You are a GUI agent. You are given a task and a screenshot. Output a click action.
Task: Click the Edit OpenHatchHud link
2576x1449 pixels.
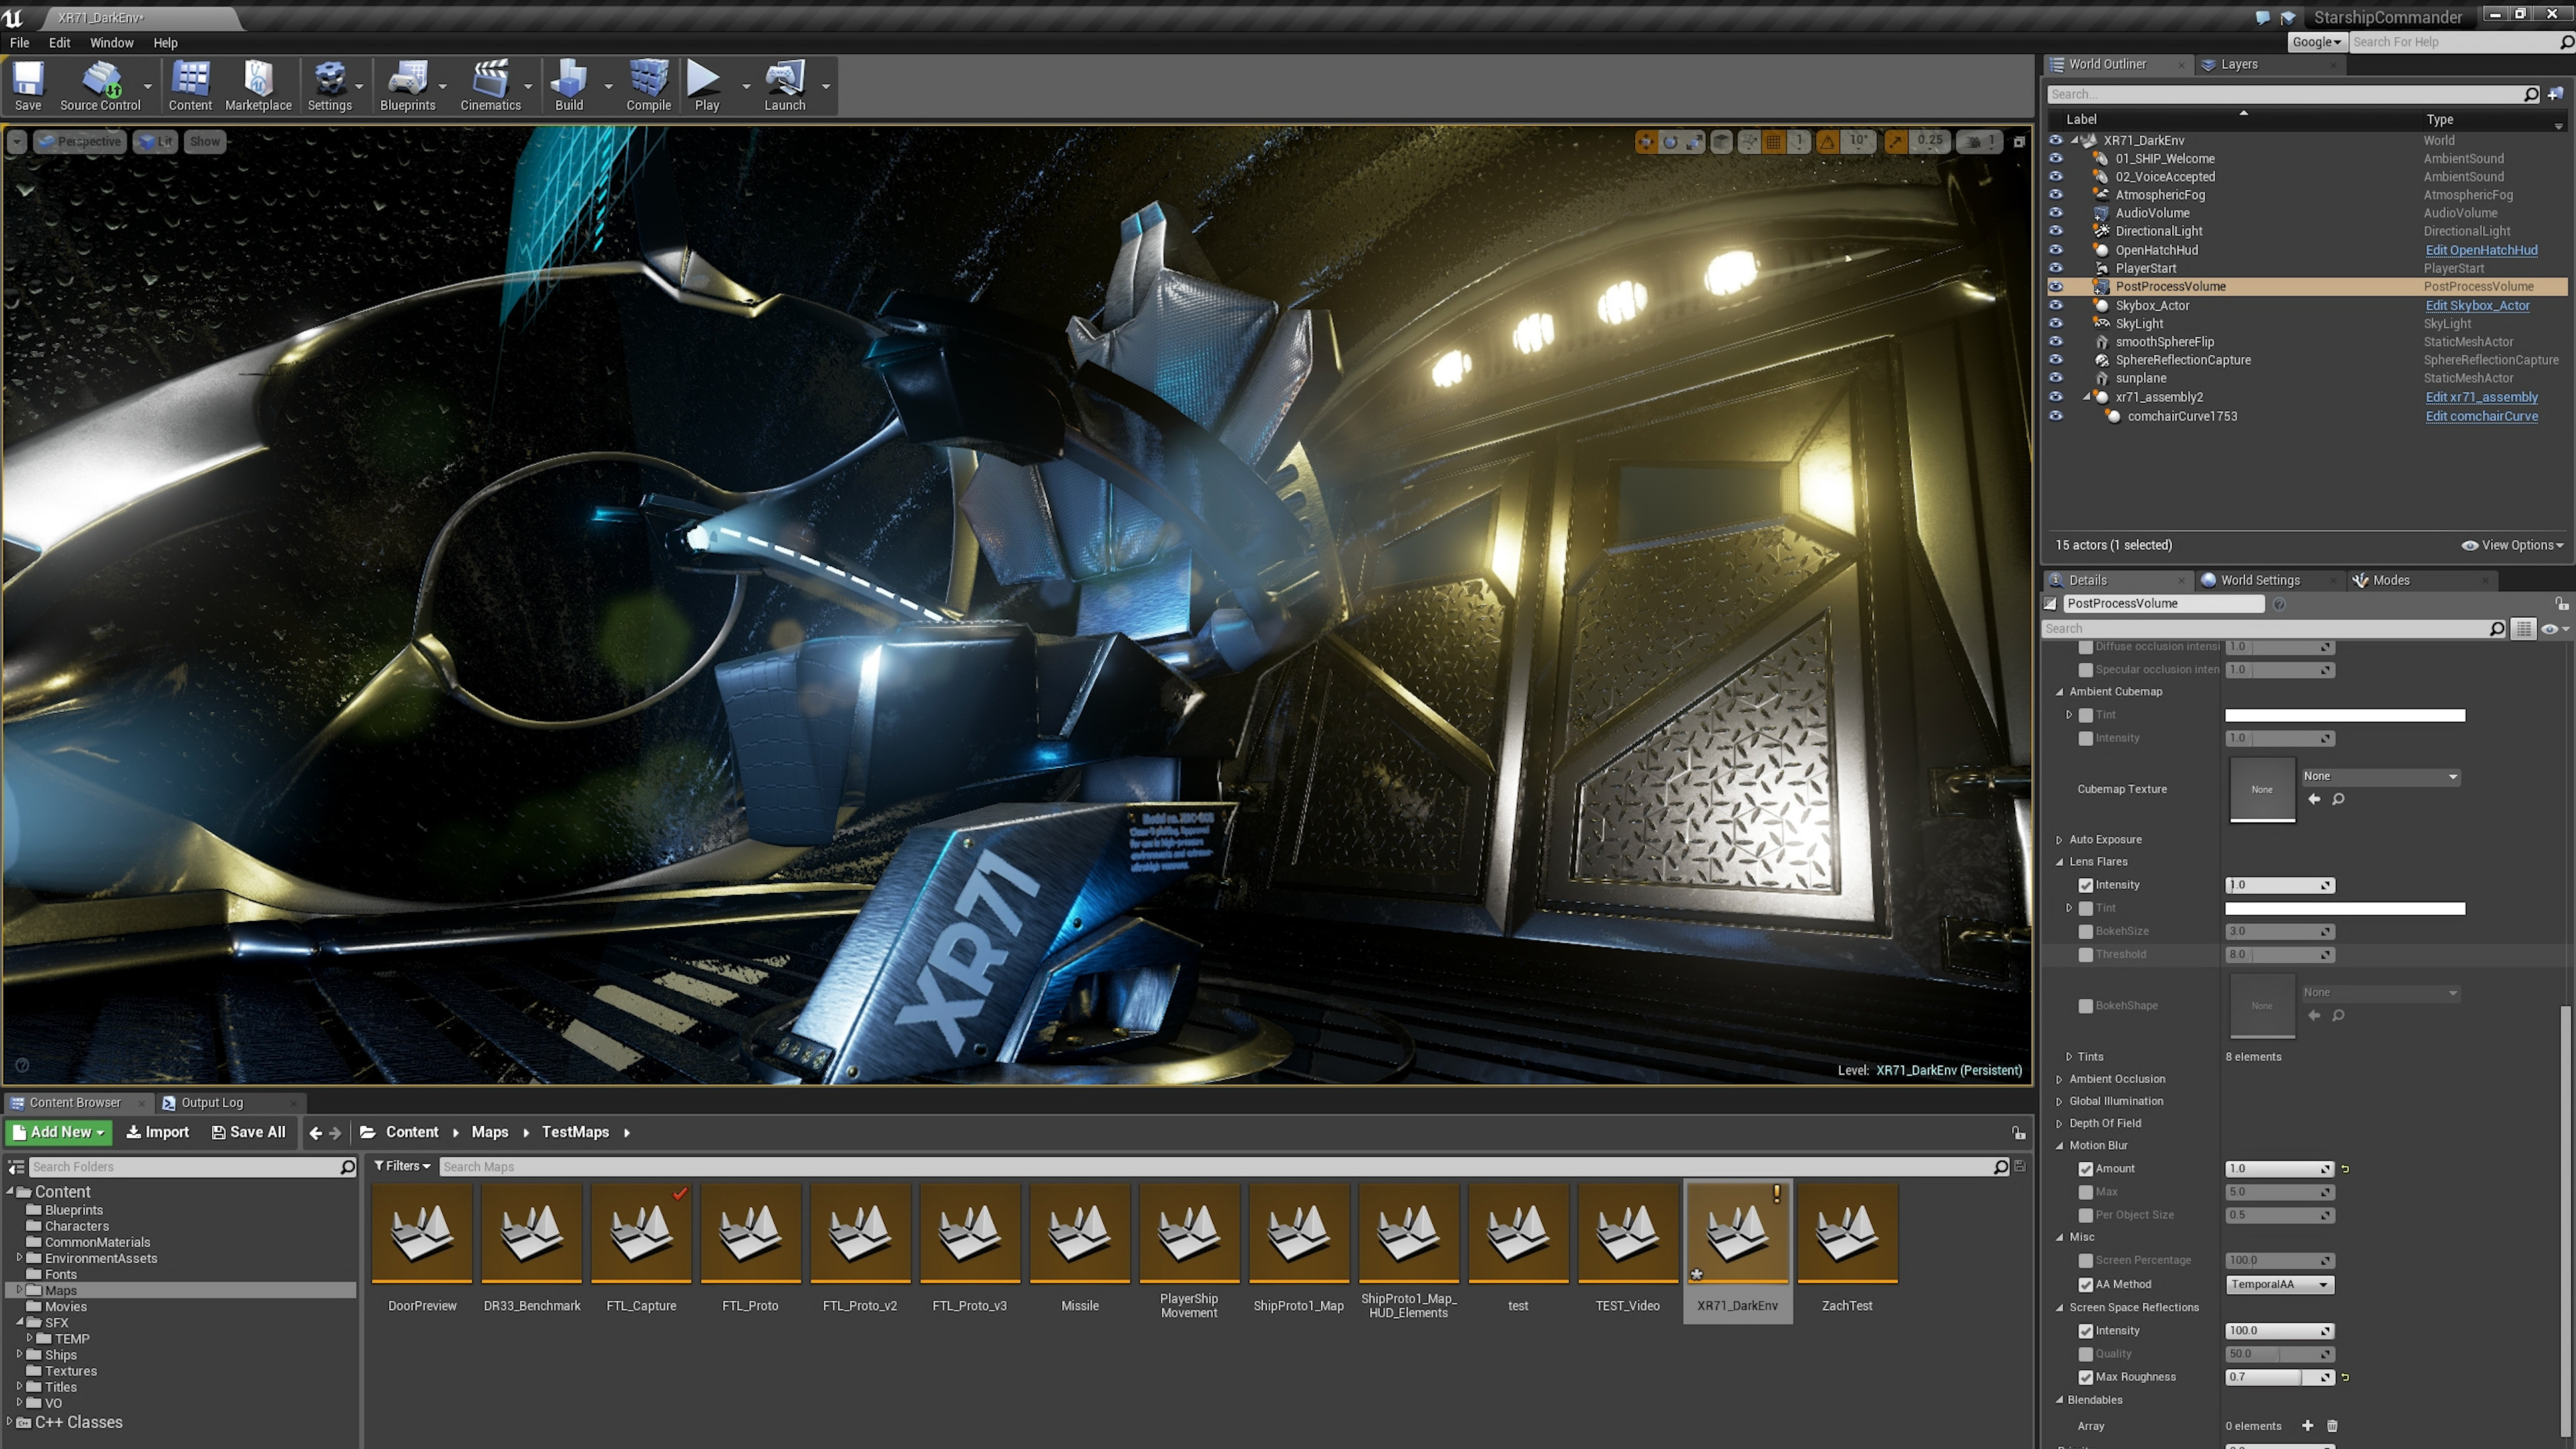tap(2481, 249)
